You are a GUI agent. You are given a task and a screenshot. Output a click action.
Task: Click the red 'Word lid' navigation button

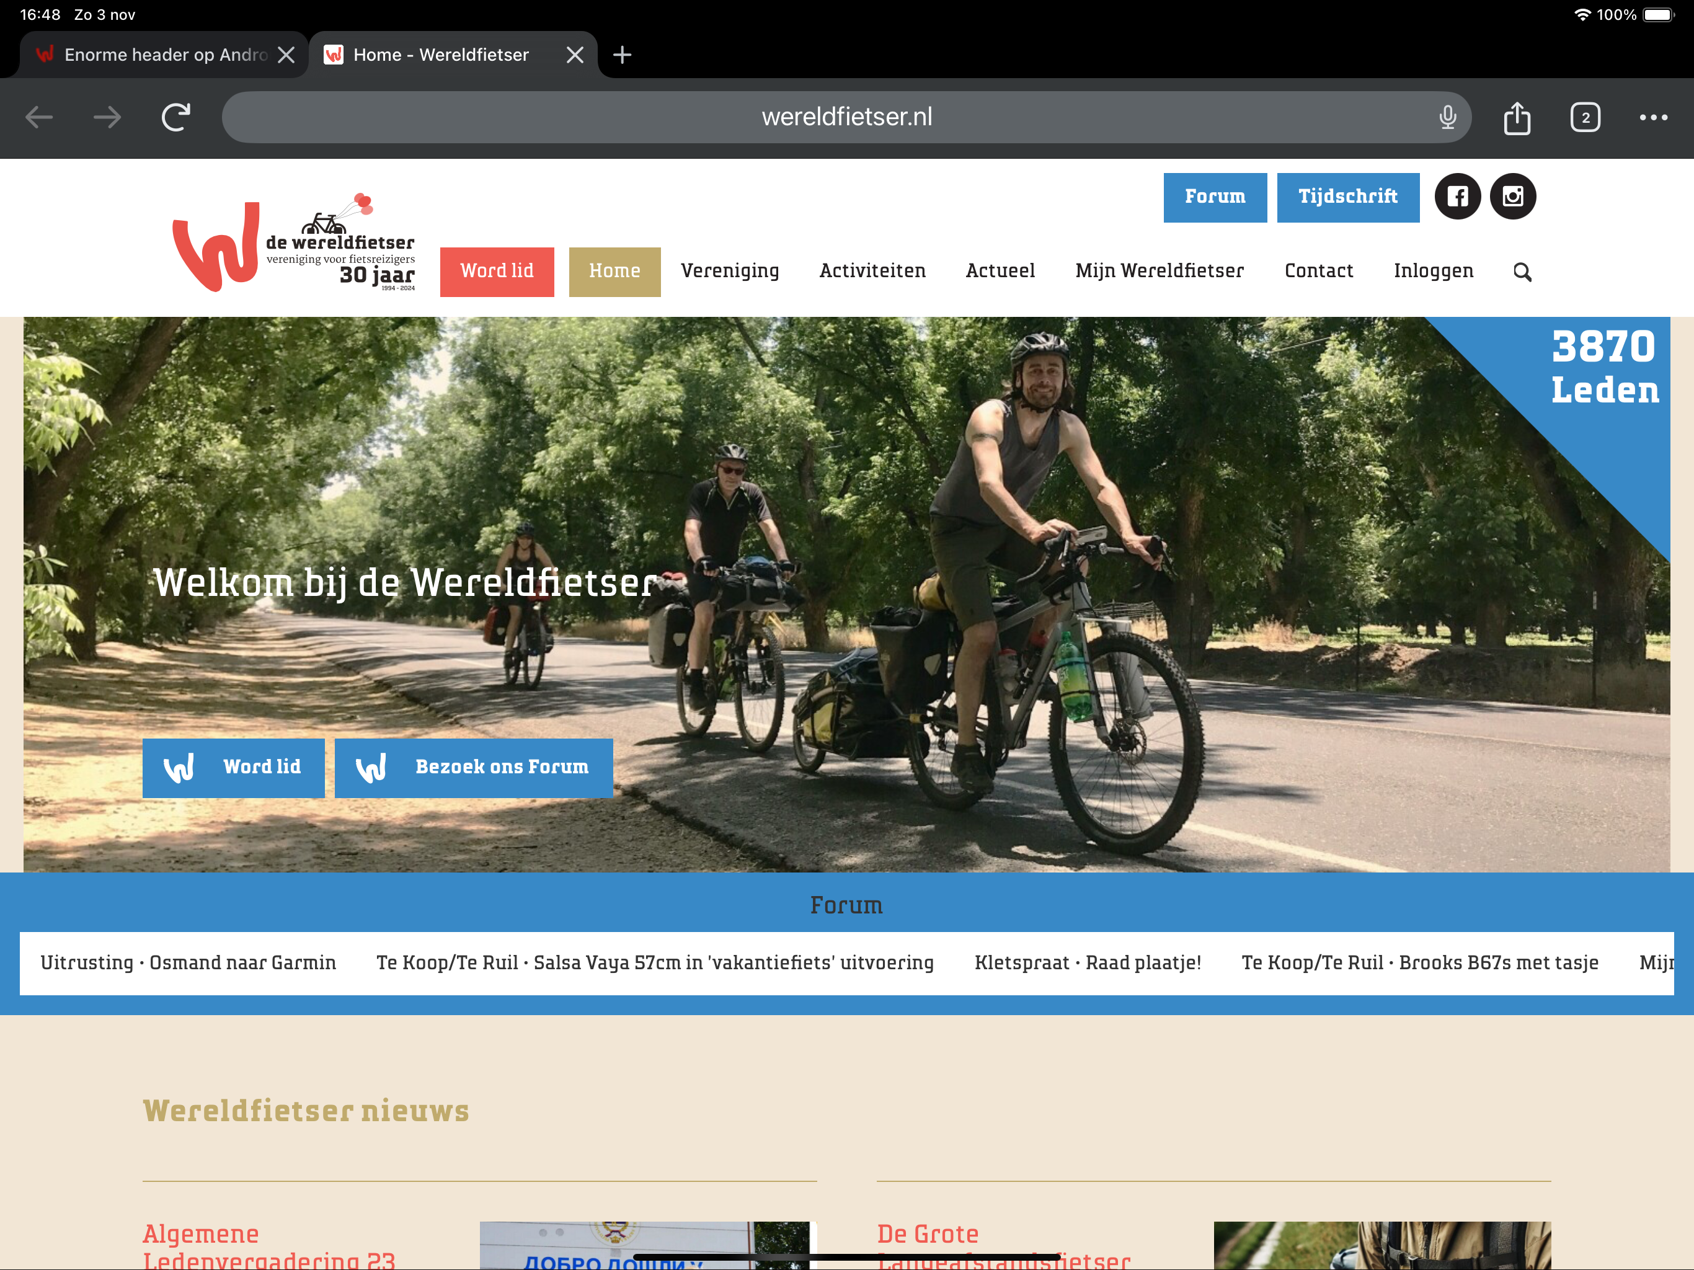coord(496,271)
